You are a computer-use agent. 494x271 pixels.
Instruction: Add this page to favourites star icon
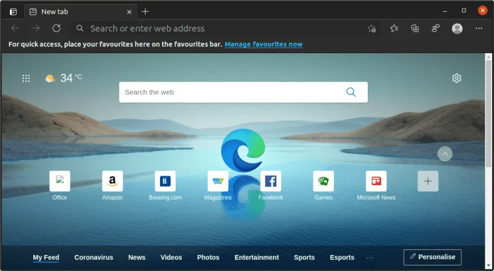click(372, 28)
